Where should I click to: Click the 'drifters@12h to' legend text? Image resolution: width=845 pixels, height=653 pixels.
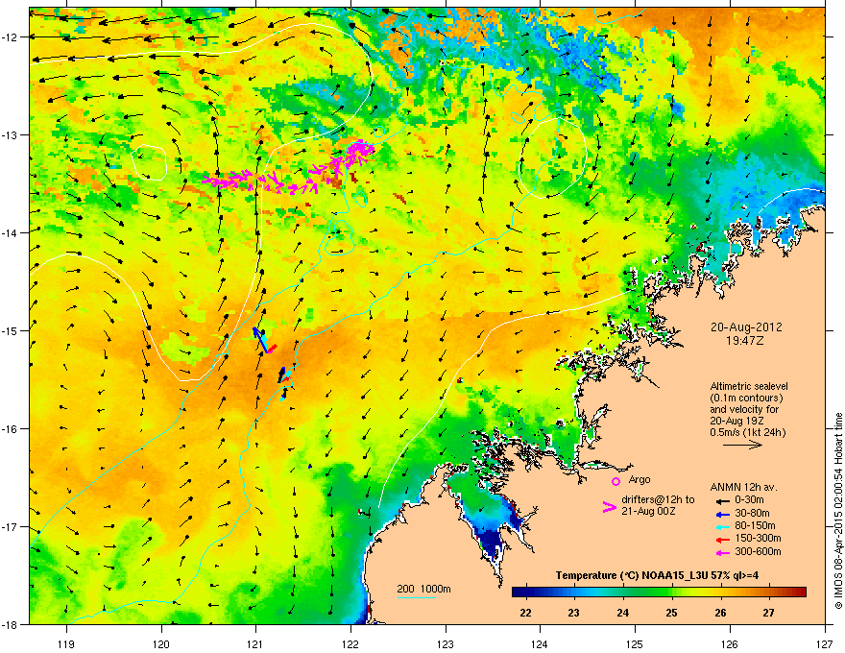[658, 500]
